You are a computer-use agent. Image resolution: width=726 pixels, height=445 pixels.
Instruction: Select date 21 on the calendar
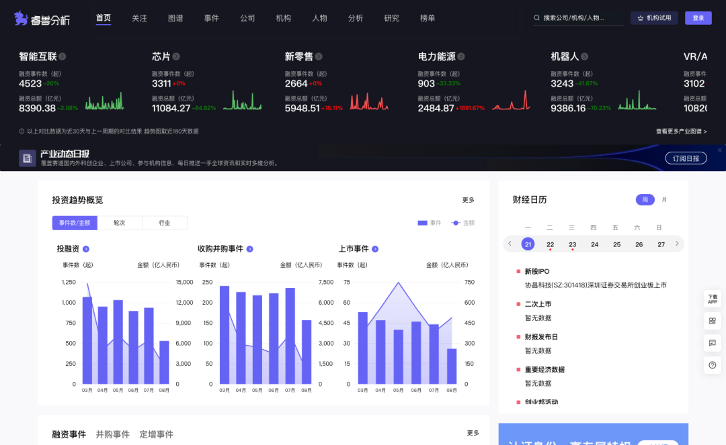coord(528,244)
